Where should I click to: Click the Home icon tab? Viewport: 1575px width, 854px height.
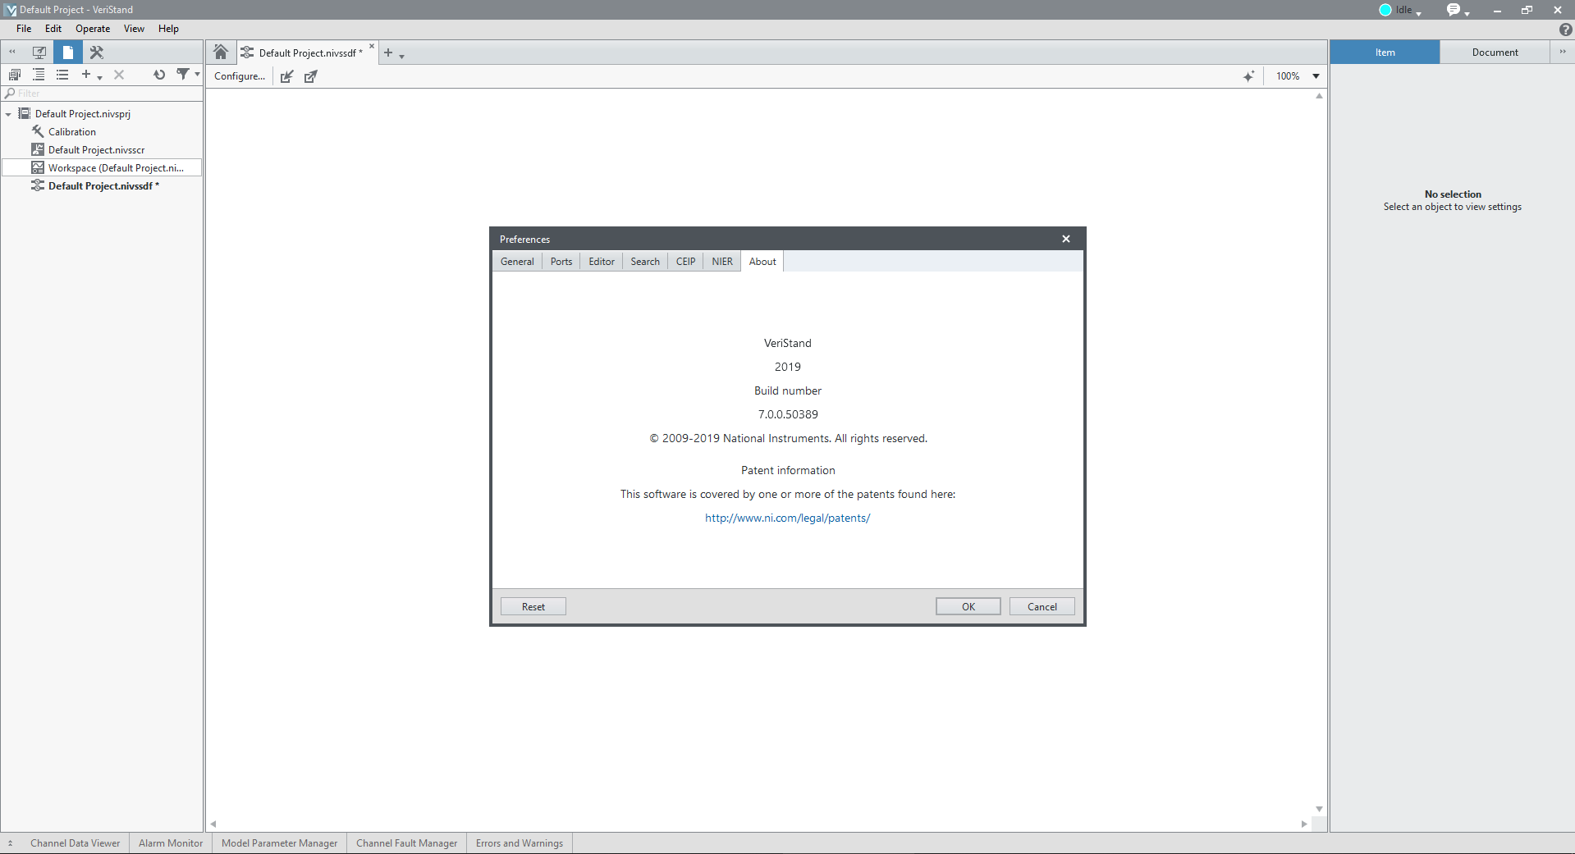(220, 52)
